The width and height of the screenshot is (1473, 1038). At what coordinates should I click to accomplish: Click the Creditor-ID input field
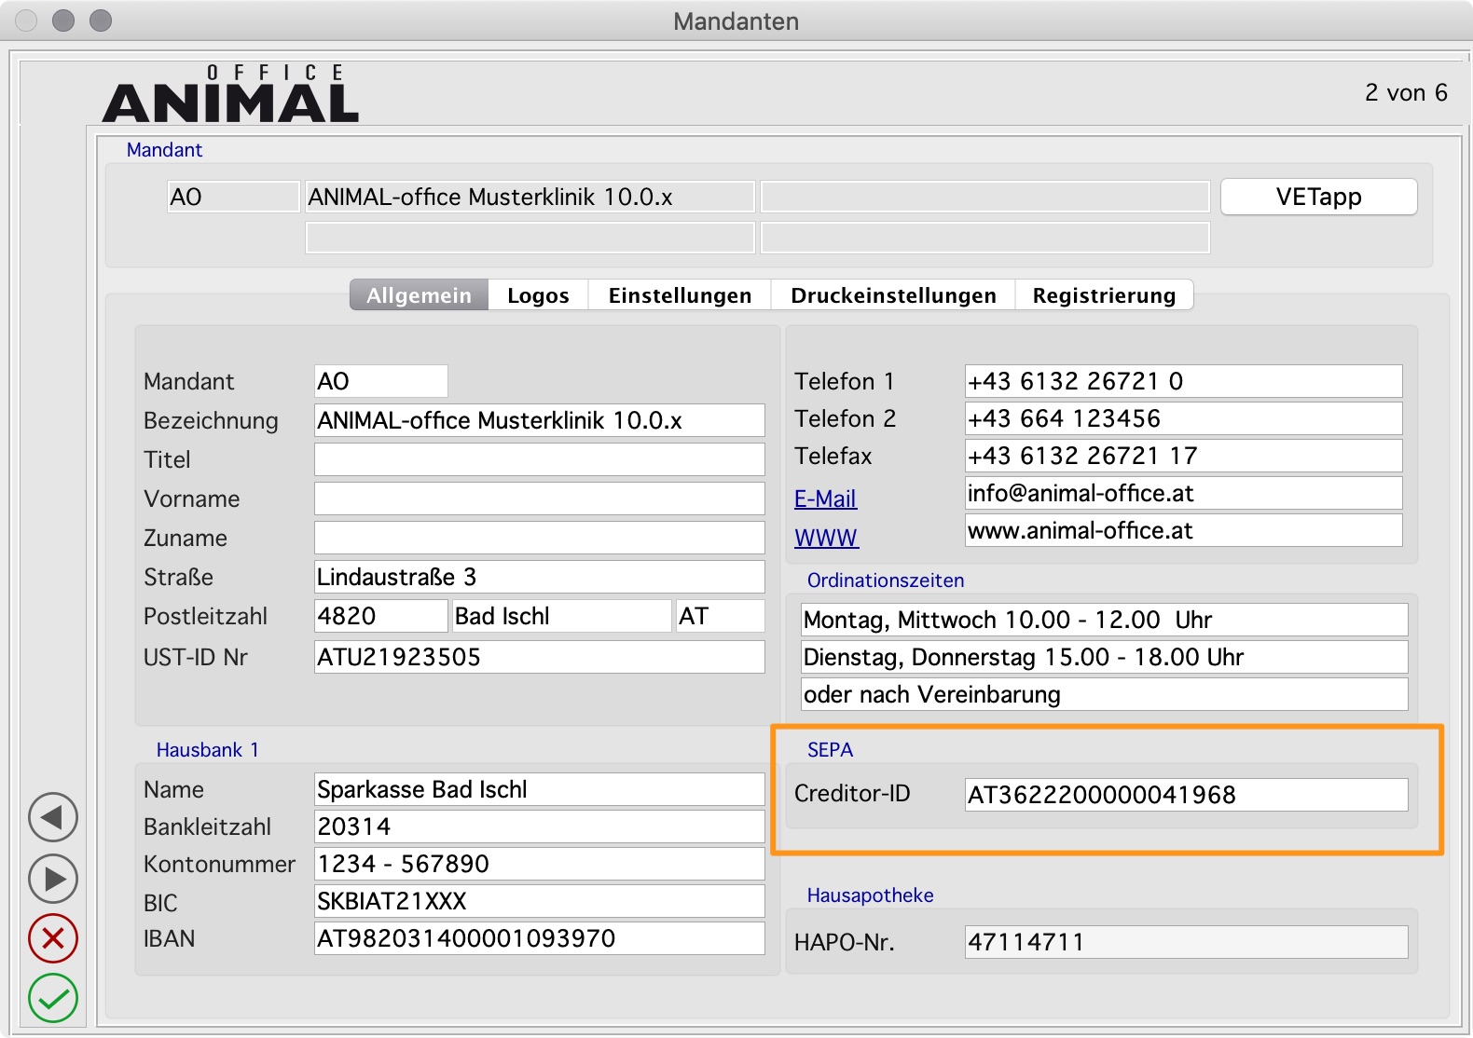pos(1186,795)
